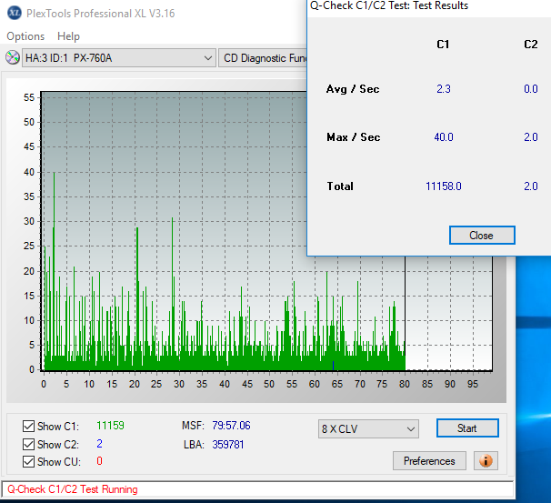Click the C1 total value 11159

(x=110, y=426)
